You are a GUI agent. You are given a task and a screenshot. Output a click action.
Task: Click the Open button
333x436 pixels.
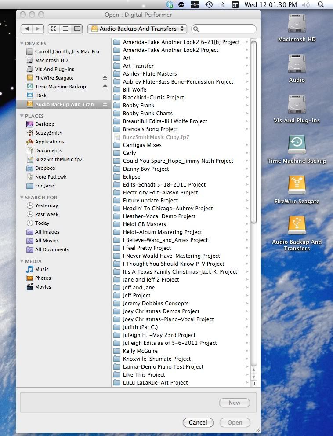tap(235, 422)
